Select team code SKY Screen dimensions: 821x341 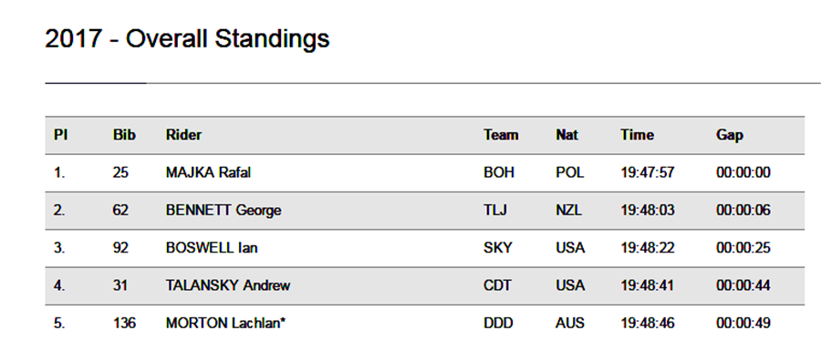497,248
